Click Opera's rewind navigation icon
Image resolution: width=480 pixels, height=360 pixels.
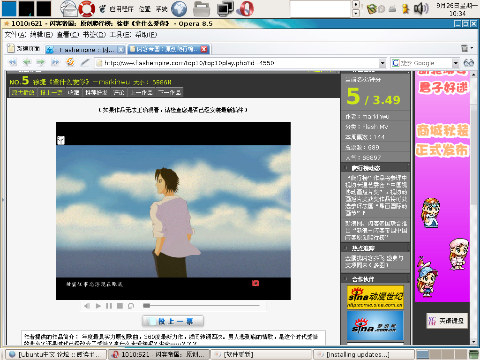pyautogui.click(x=12, y=62)
